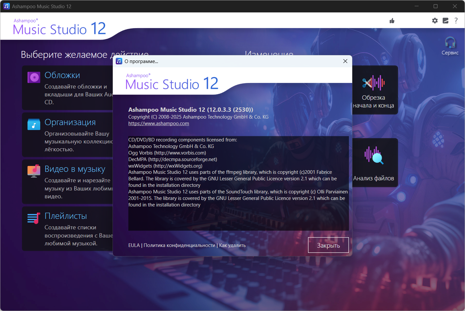Open the Сервис headset icon
The image size is (465, 311).
450,42
